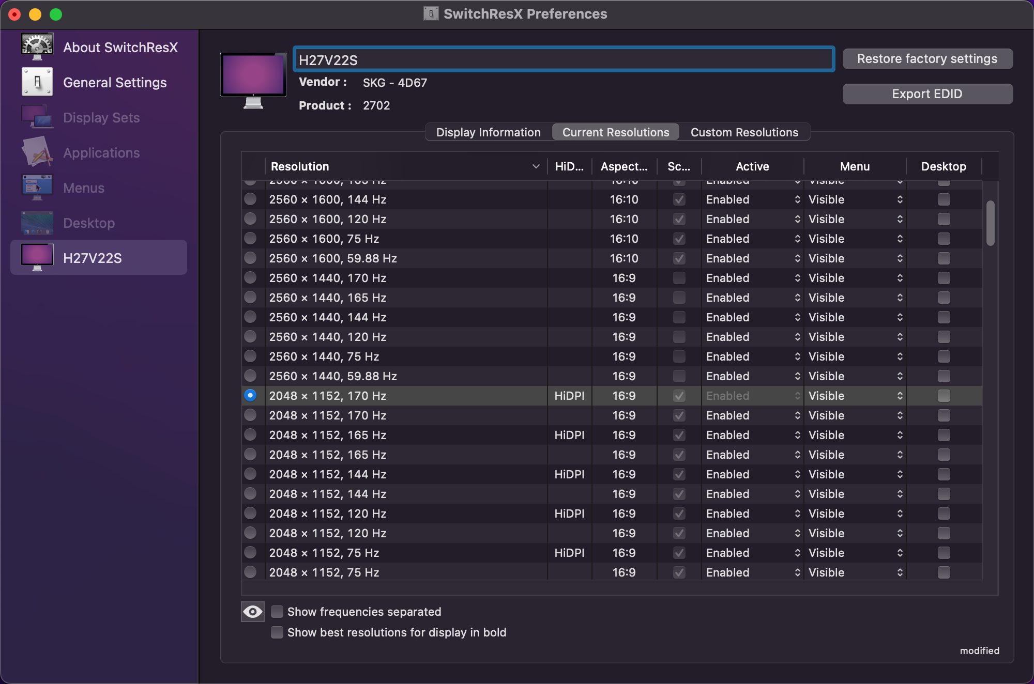Open Applications sidebar icon
Image resolution: width=1034 pixels, height=684 pixels.
37,152
